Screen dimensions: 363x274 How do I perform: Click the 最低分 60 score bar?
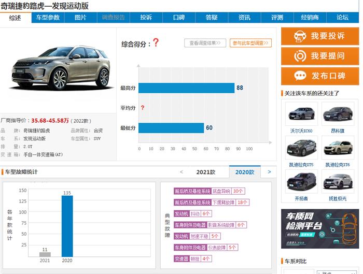171,128
